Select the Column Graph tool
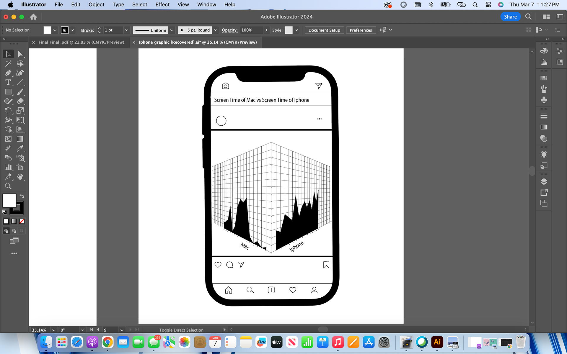Image resolution: width=567 pixels, height=354 pixels. (x=8, y=167)
